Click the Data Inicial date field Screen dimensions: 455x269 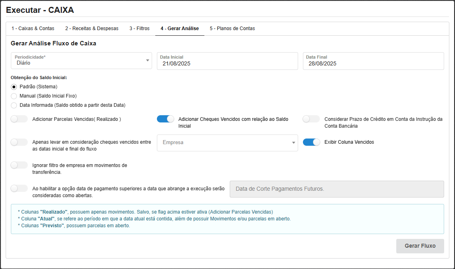tap(227, 63)
